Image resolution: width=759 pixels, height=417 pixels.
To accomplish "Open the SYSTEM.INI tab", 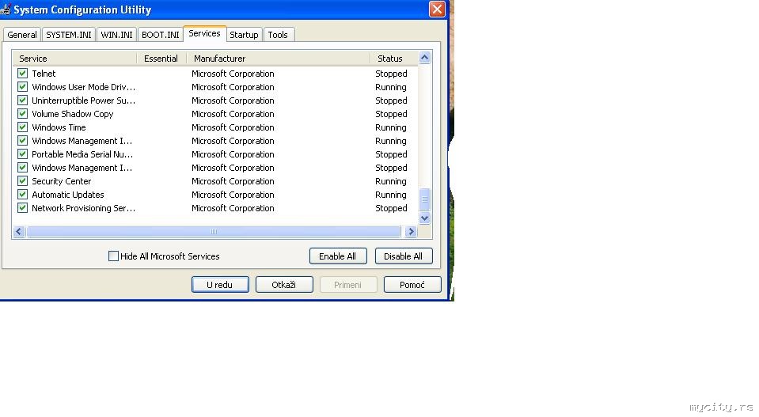I will coord(68,35).
